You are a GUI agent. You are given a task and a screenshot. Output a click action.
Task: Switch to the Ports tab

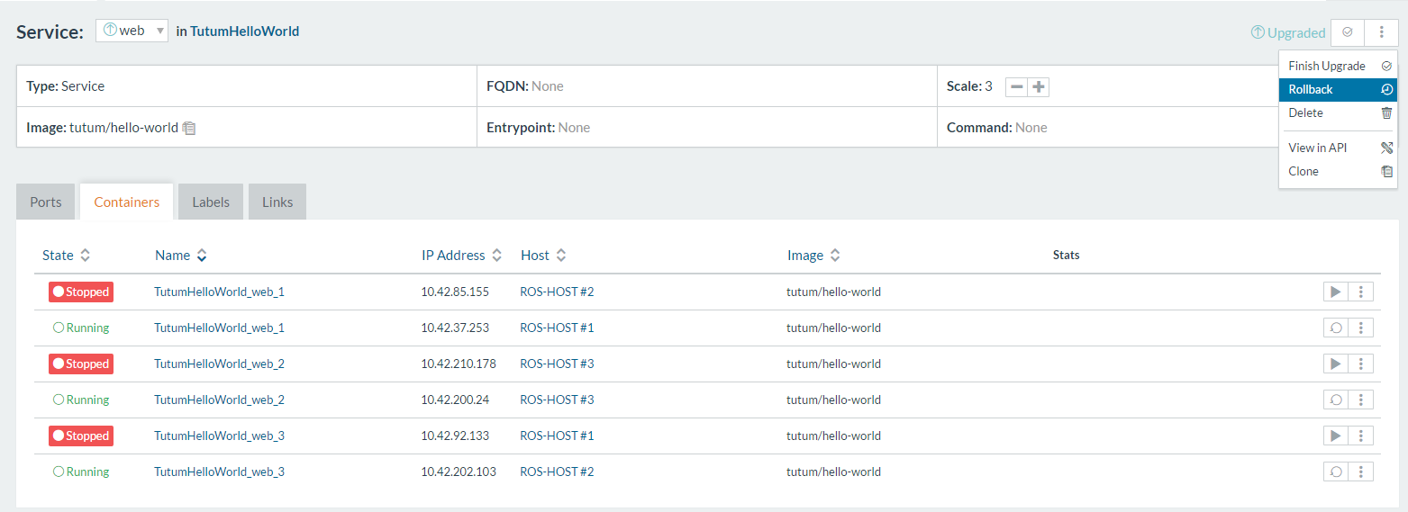(x=46, y=202)
